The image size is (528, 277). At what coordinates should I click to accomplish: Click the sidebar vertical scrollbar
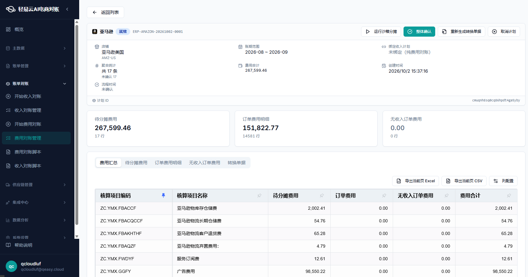[x=77, y=125]
